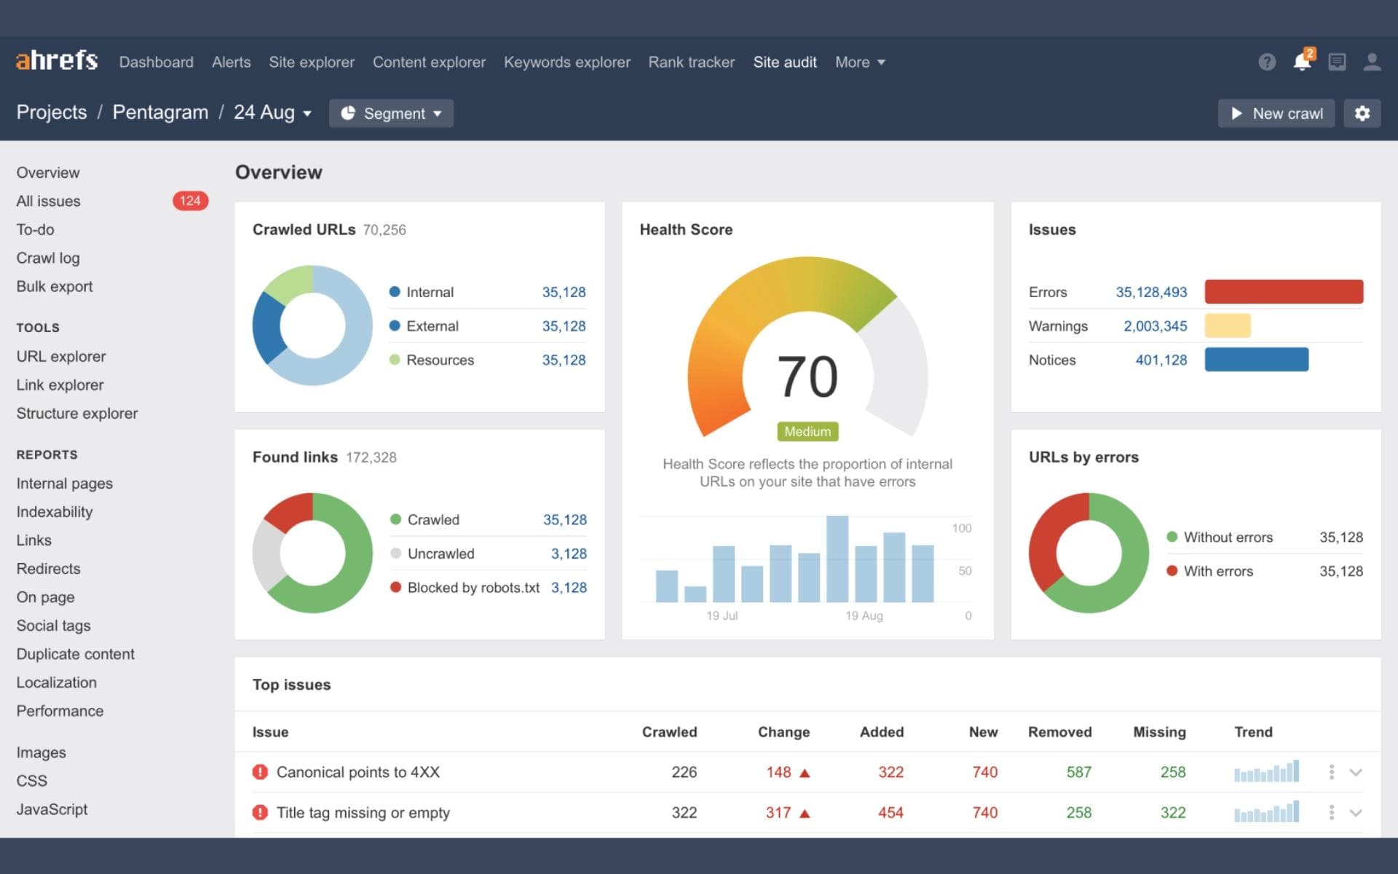Click the user profile icon
The image size is (1398, 874).
pos(1371,61)
